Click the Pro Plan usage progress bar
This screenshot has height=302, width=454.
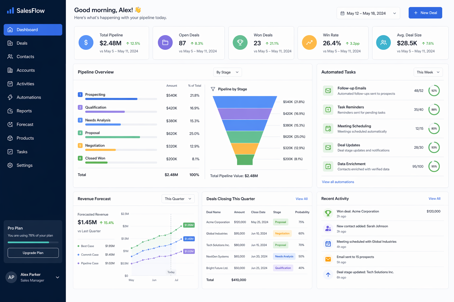[33, 242]
